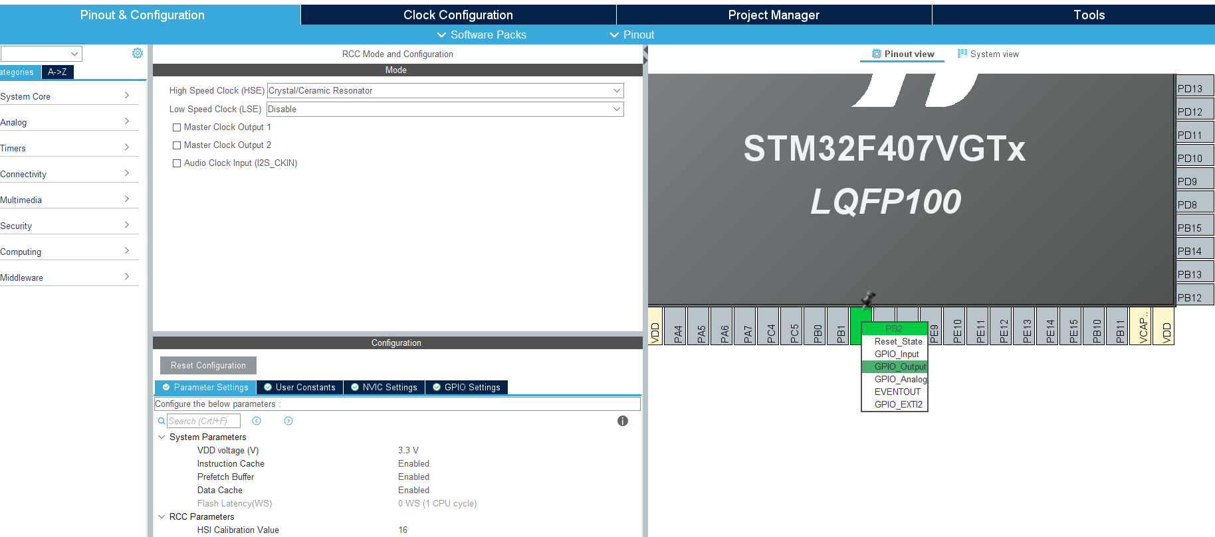The height and width of the screenshot is (537, 1215).
Task: Expand the System Core category
Action: point(69,96)
